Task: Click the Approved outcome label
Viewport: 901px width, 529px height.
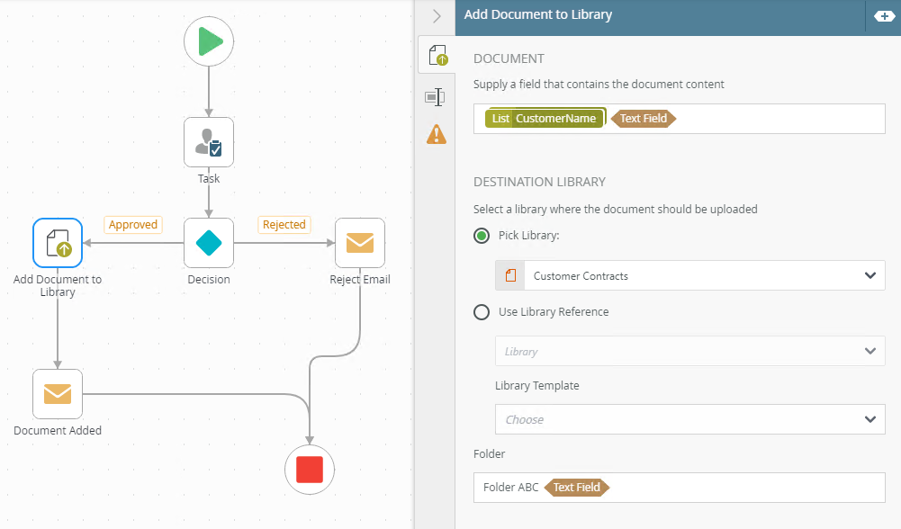Action: click(x=133, y=225)
